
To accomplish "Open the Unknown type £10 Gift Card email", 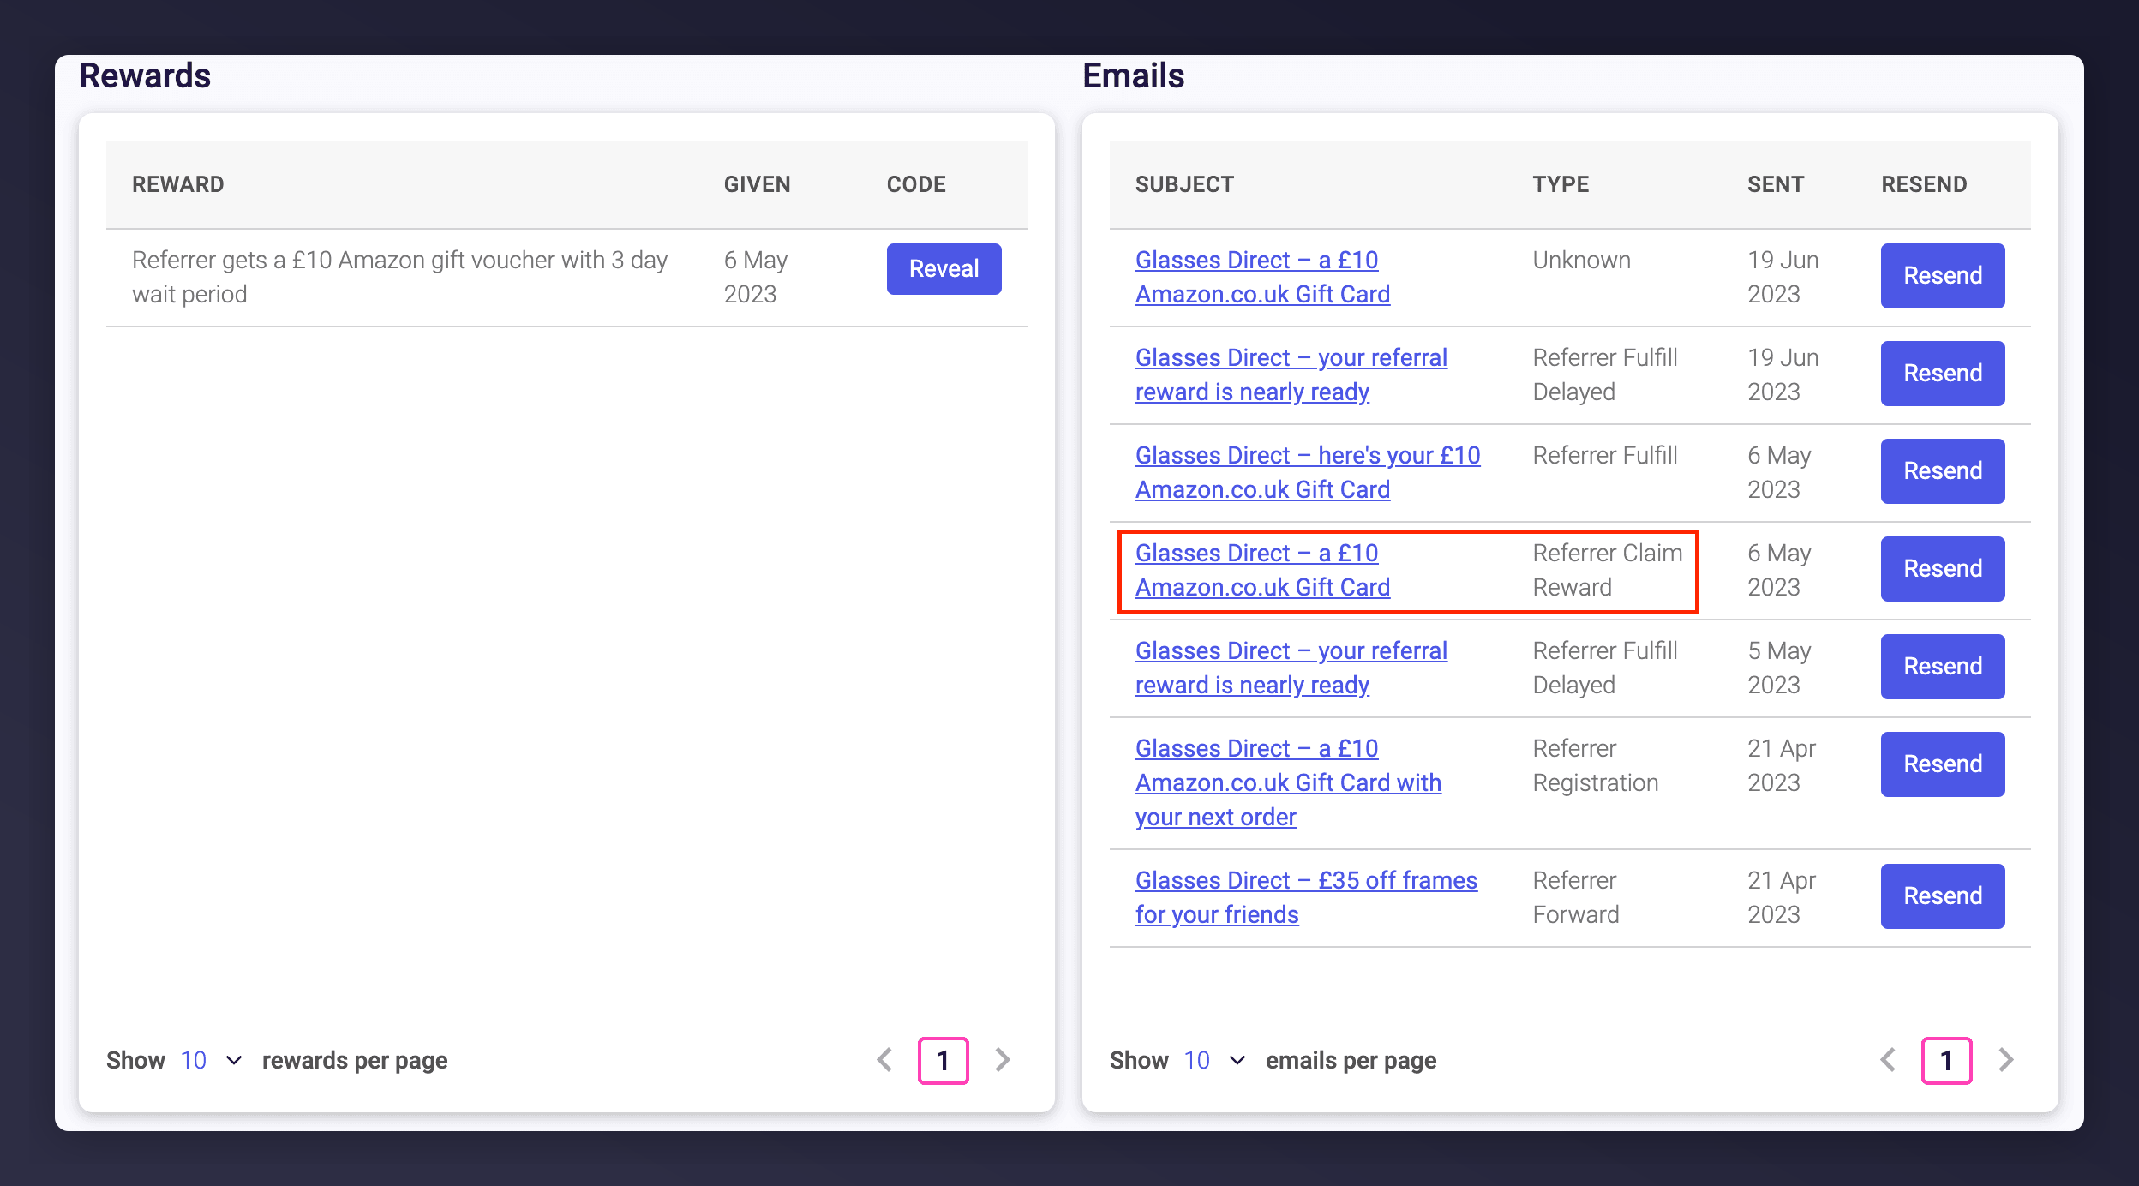I will pyautogui.click(x=1262, y=277).
